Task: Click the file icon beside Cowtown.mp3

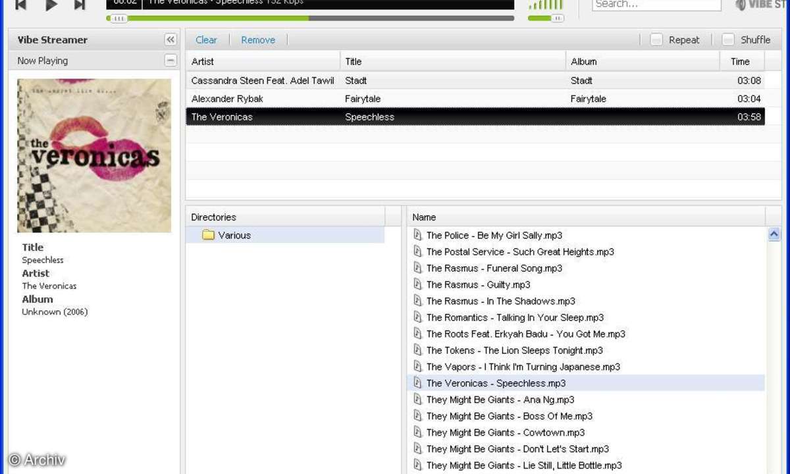Action: tap(417, 433)
